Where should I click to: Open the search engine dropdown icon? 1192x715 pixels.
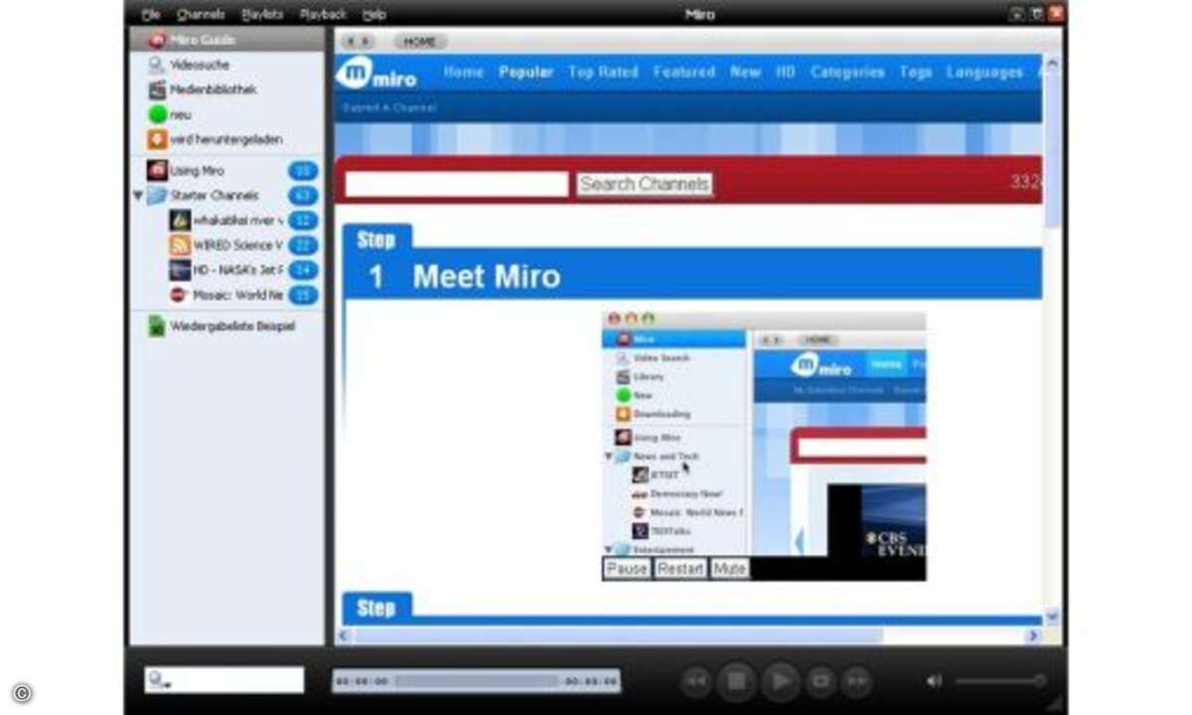(158, 680)
